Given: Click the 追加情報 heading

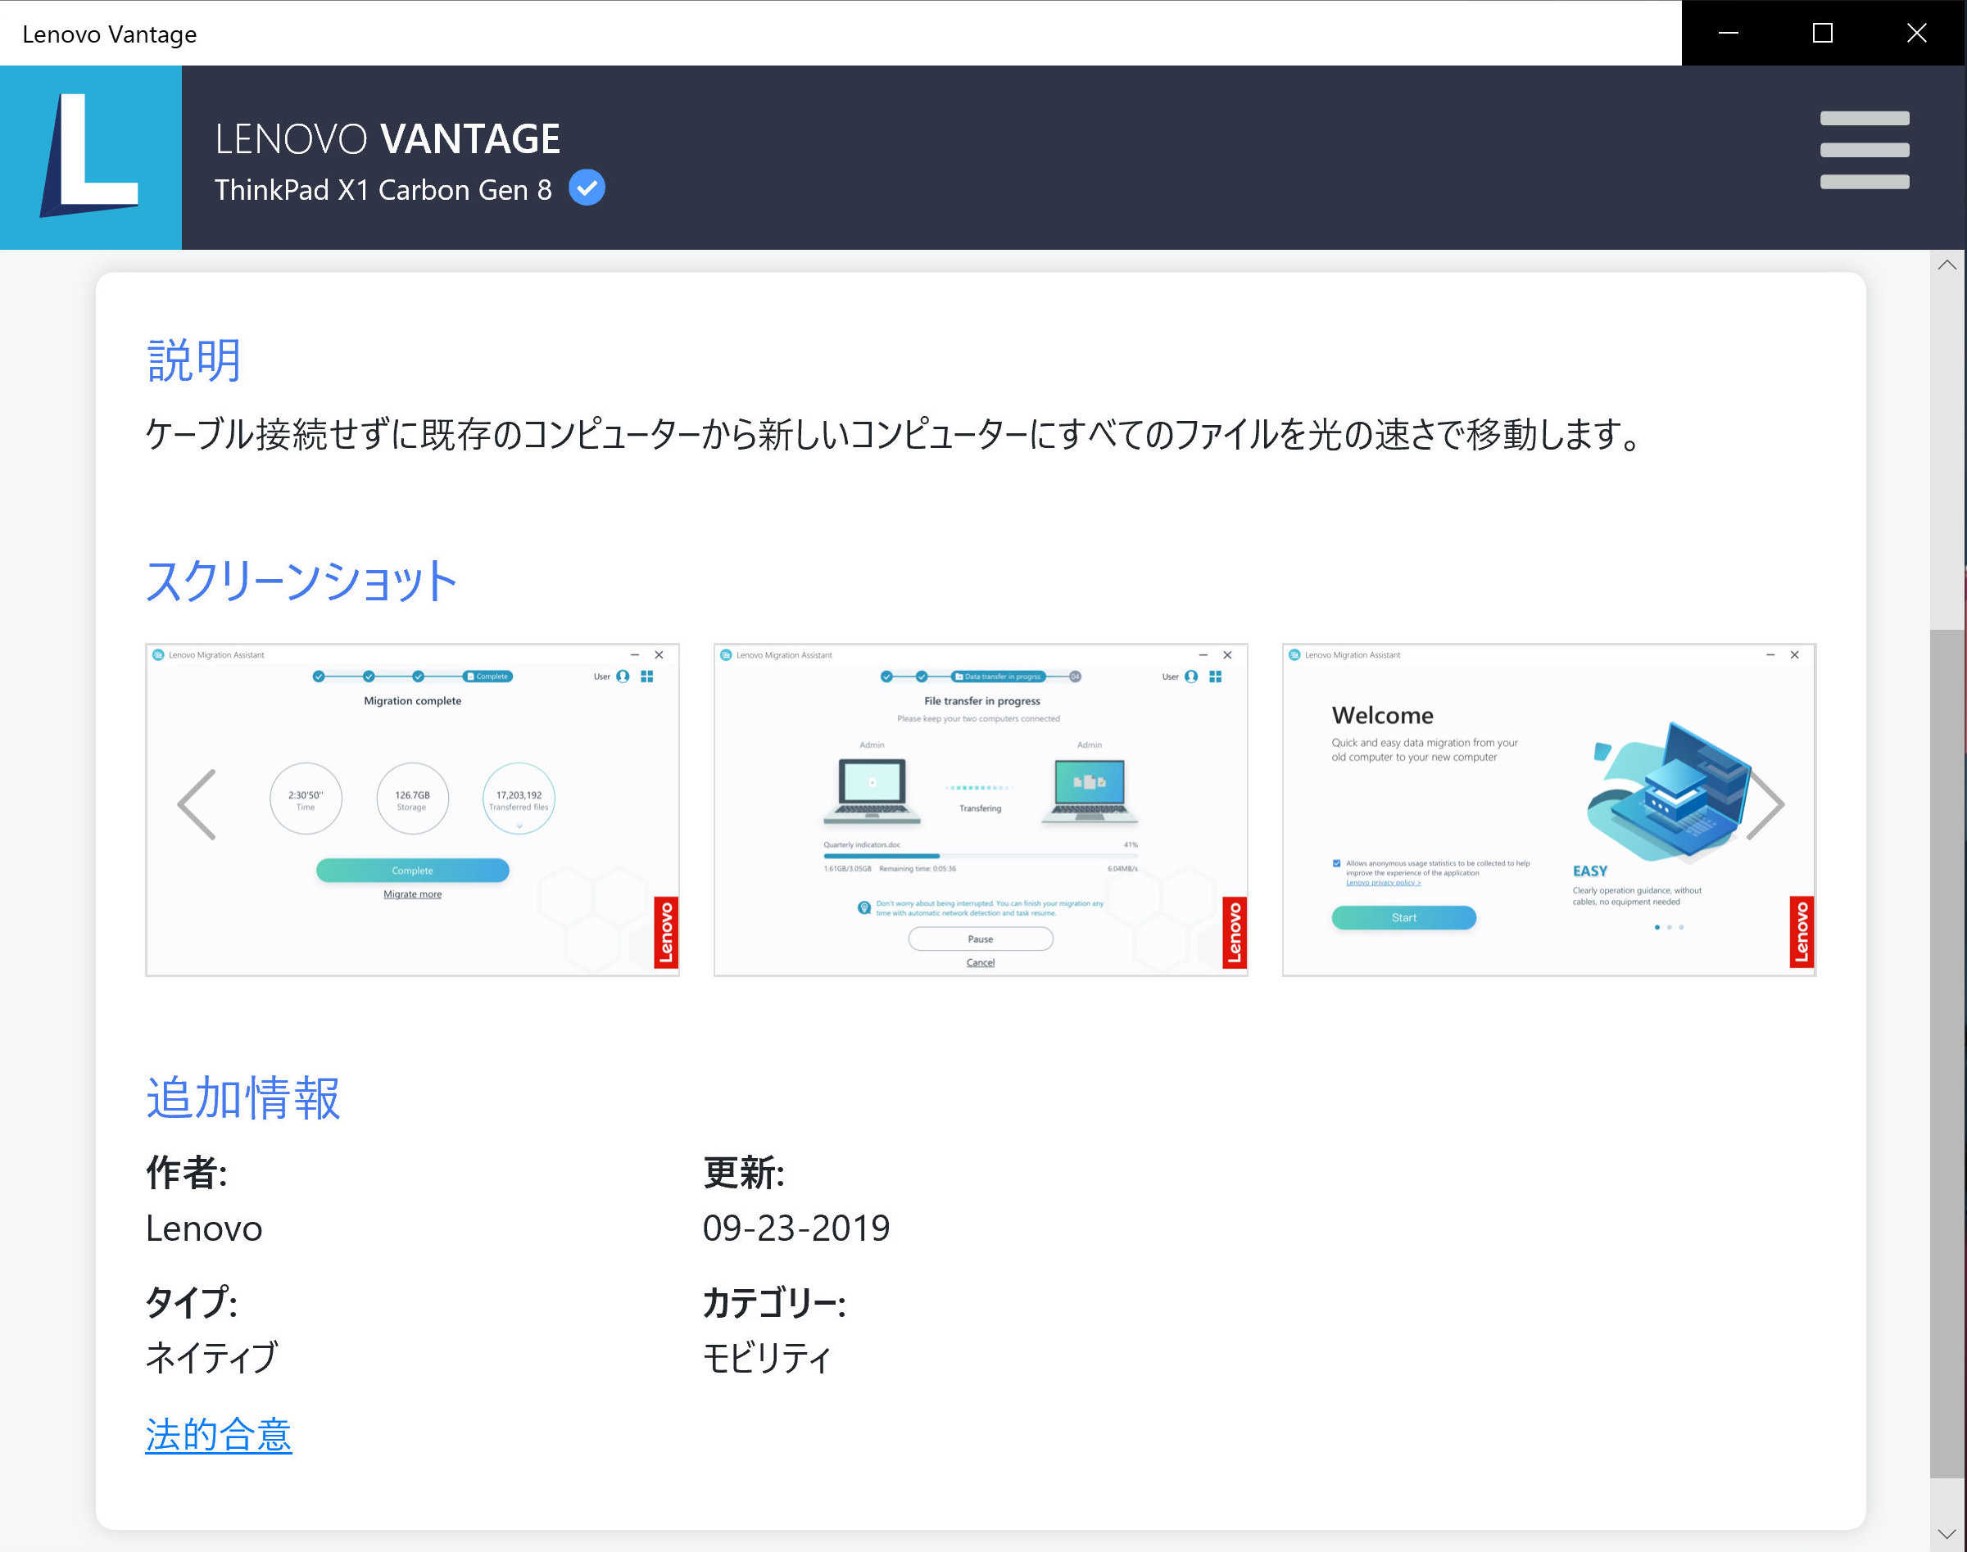Looking at the screenshot, I should tap(242, 1097).
